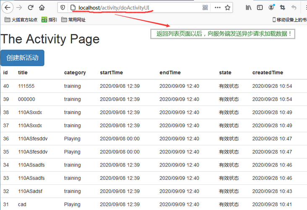Click id cell 39
Screen dimensions: 307x210
click(6, 99)
